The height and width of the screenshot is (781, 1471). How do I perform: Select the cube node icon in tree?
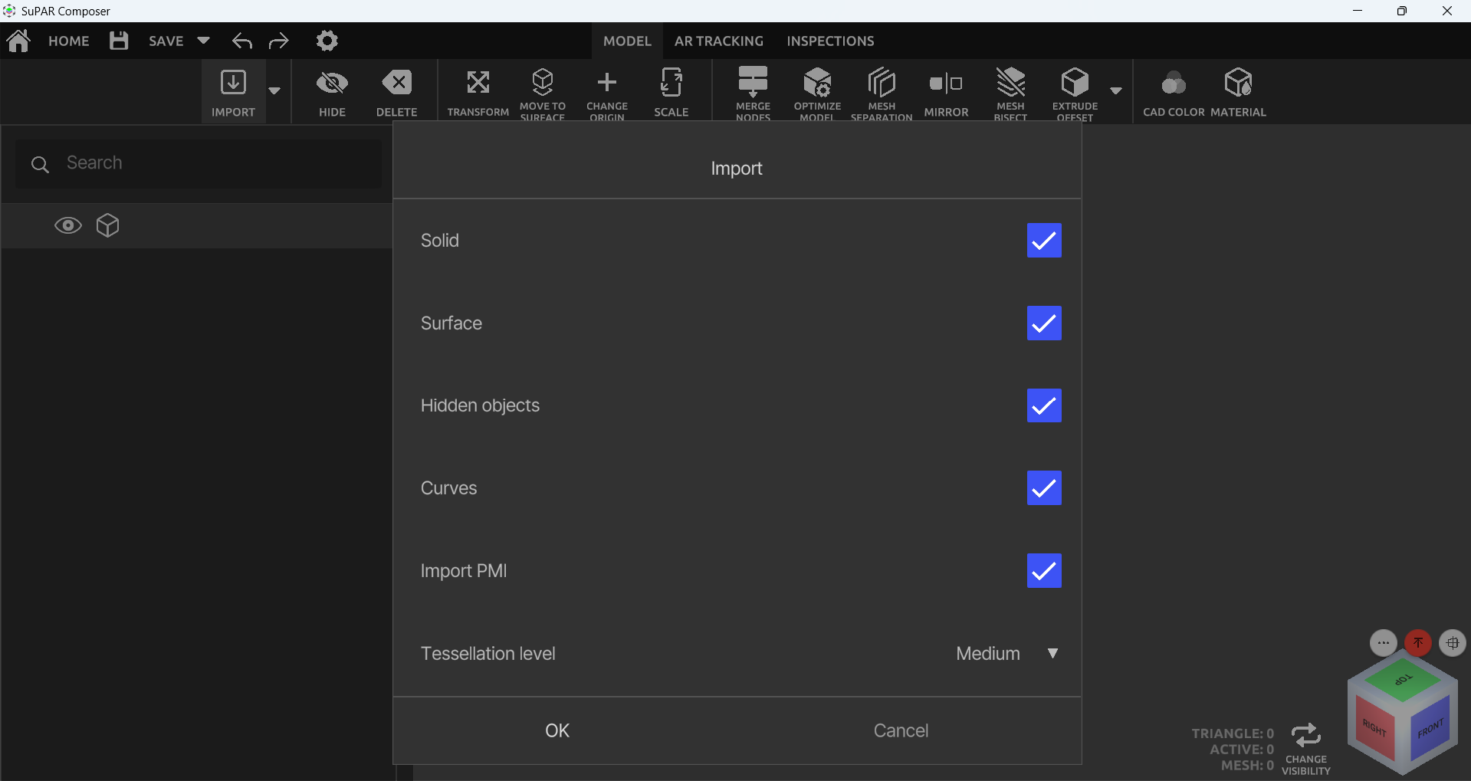(108, 225)
